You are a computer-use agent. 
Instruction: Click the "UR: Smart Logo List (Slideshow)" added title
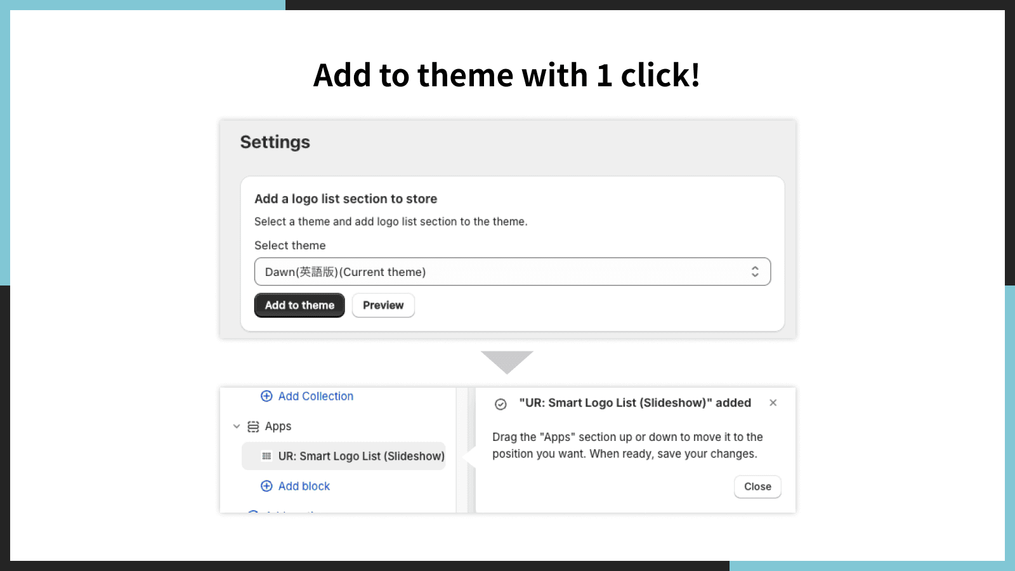coord(635,403)
